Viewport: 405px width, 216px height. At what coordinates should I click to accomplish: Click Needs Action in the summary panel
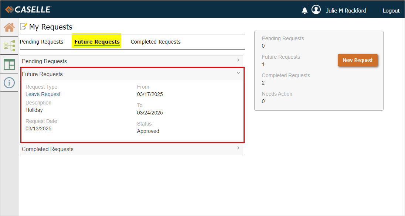277,94
